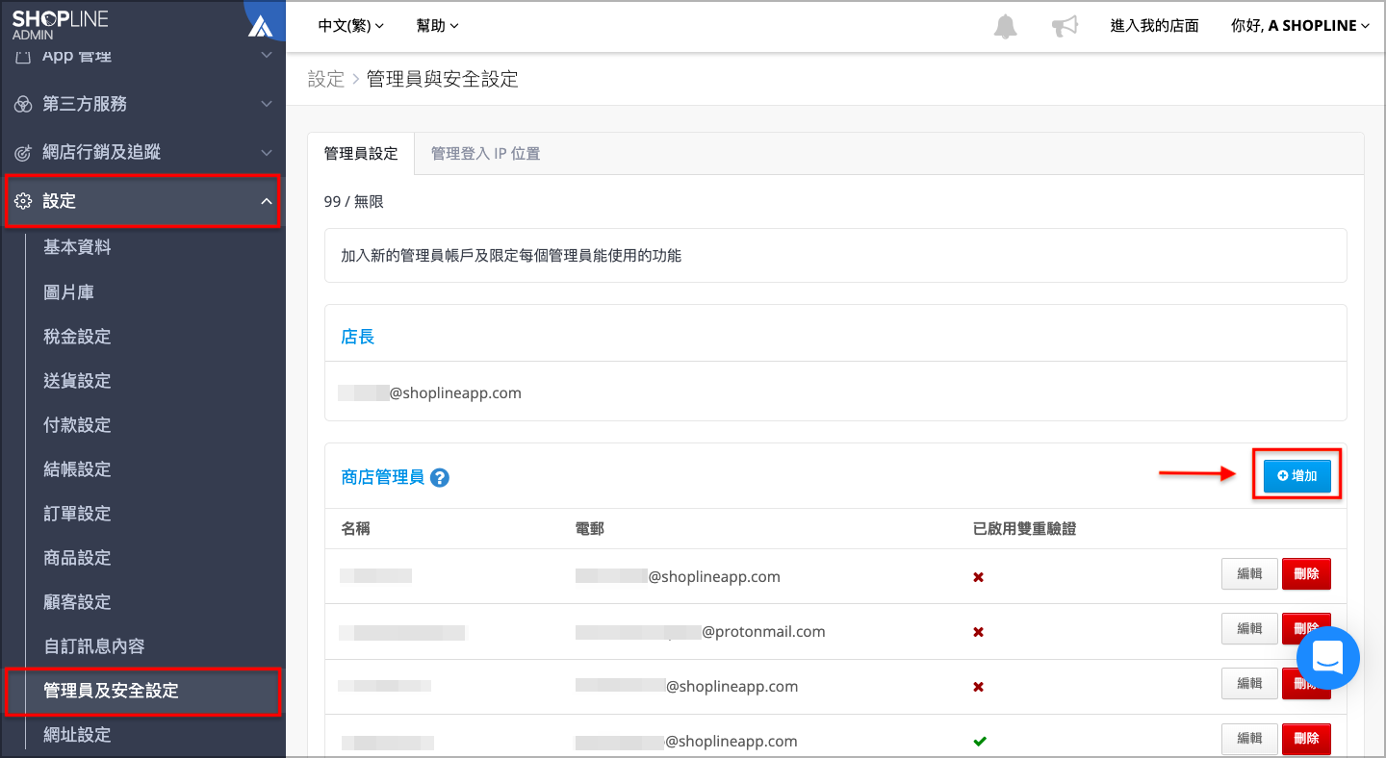Click the red X in the protonmail row
The width and height of the screenshot is (1386, 758).
979,632
